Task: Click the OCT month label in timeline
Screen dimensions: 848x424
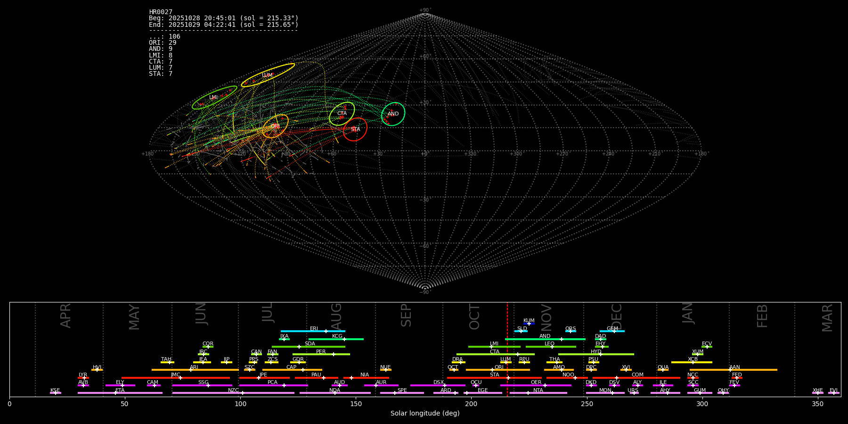Action: [474, 317]
